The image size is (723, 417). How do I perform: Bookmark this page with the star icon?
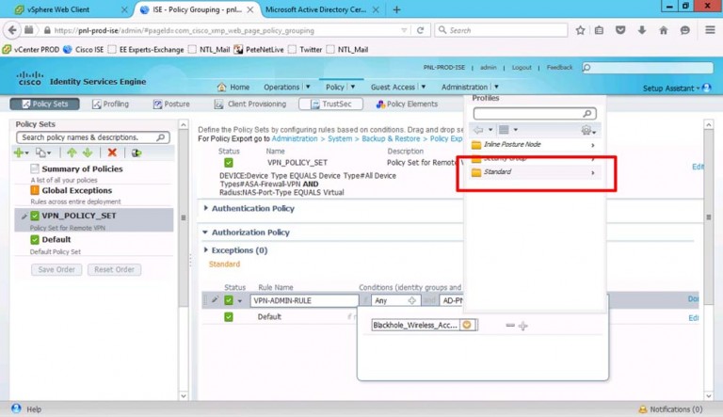click(x=580, y=30)
